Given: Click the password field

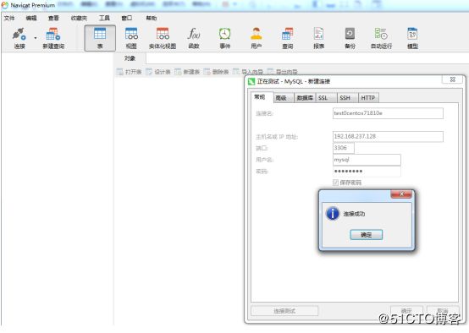Looking at the screenshot, I should pos(367,172).
